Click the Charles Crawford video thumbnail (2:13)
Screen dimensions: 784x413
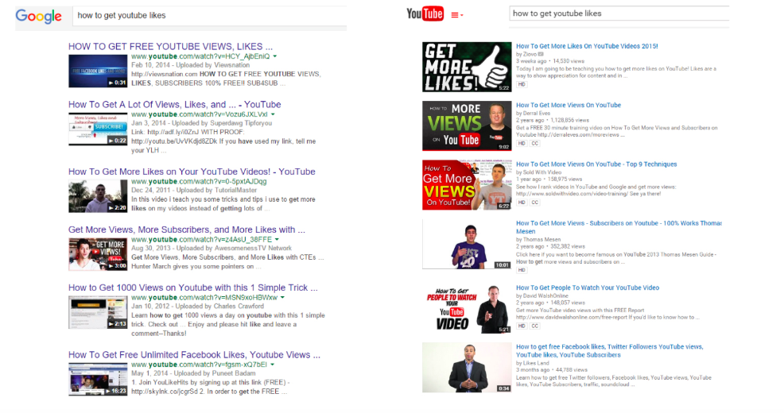98,312
